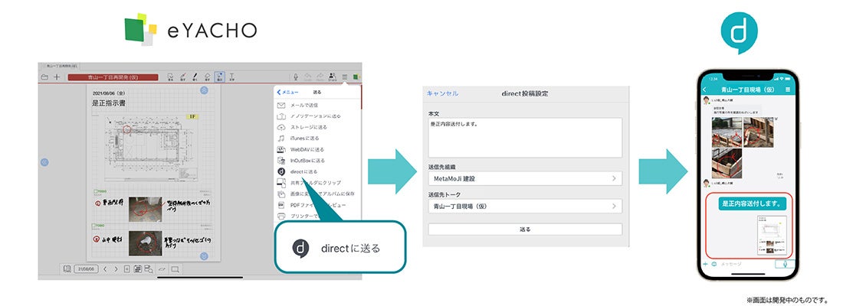The width and height of the screenshot is (843, 306).
Task: Select the text input T tool
Action: coord(231,76)
